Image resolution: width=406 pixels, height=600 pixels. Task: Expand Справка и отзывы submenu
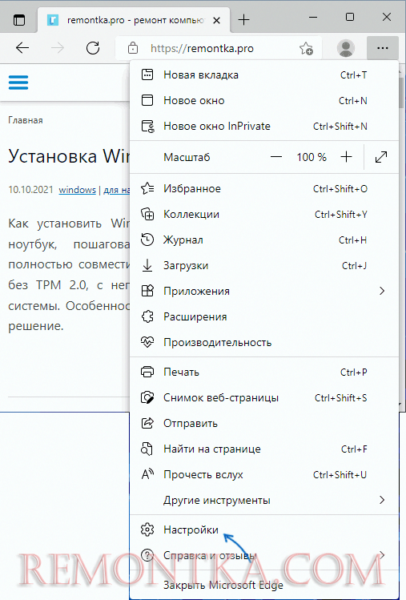point(264,555)
